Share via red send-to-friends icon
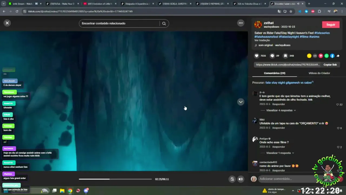 pyautogui.click(x=321, y=56)
